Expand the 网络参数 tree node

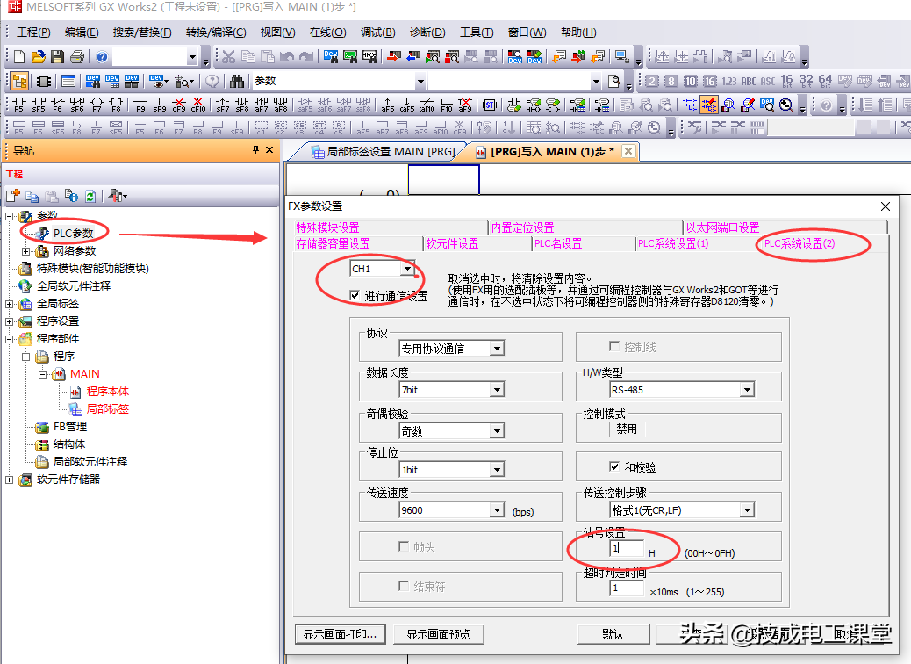[x=26, y=251]
